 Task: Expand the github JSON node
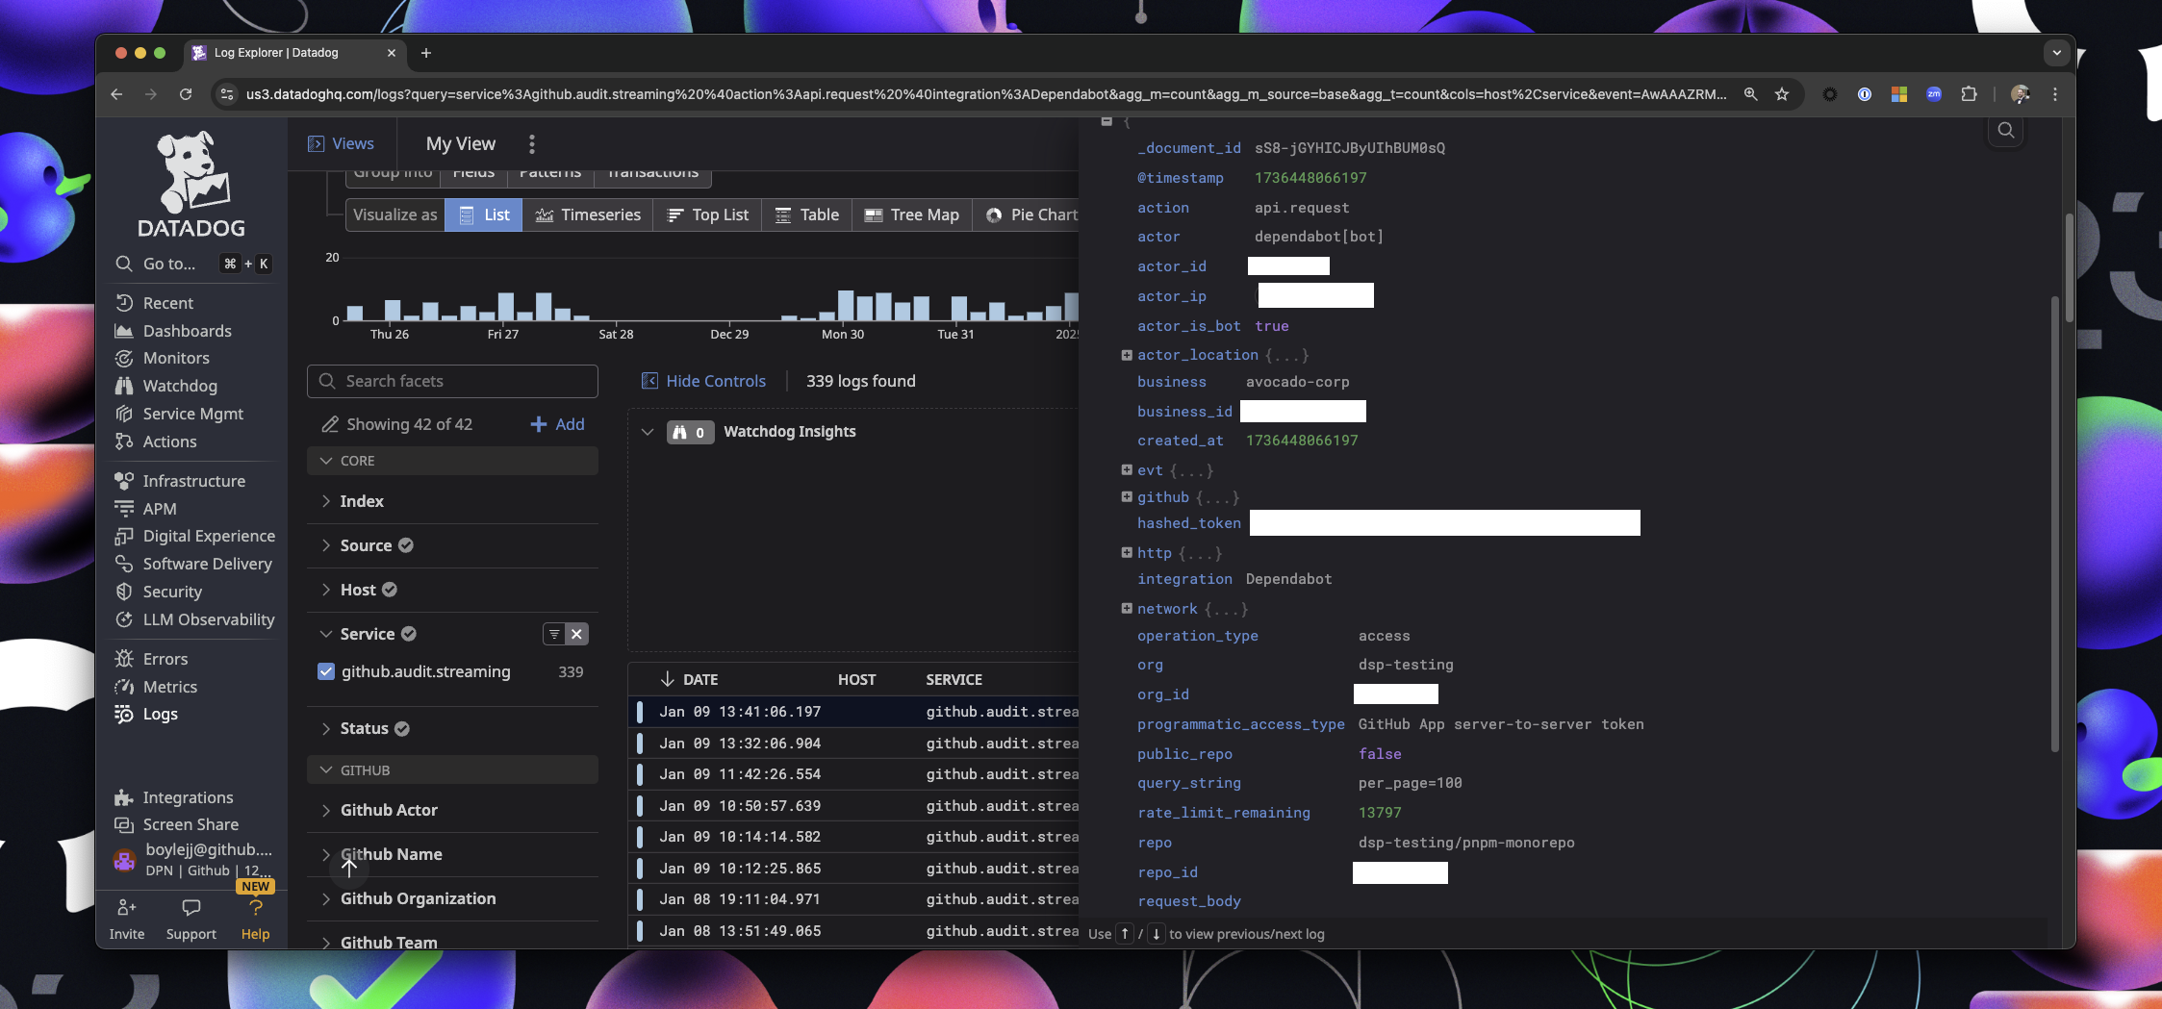1127,496
